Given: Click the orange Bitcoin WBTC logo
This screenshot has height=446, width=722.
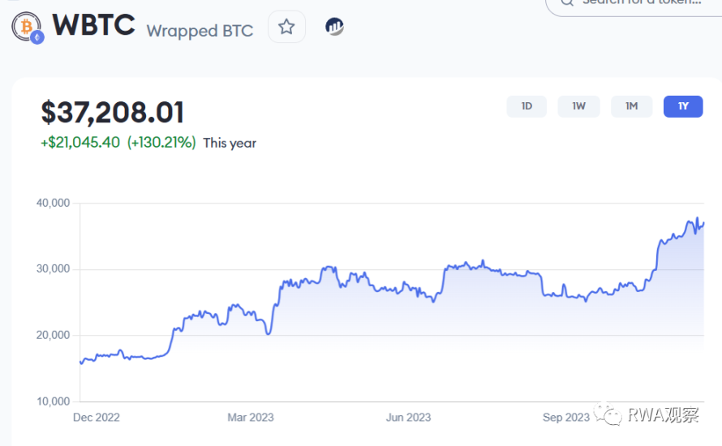Looking at the screenshot, I should point(26,26).
